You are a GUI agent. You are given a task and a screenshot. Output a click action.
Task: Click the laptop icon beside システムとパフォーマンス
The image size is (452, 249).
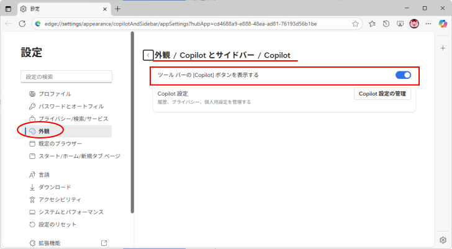coord(32,212)
